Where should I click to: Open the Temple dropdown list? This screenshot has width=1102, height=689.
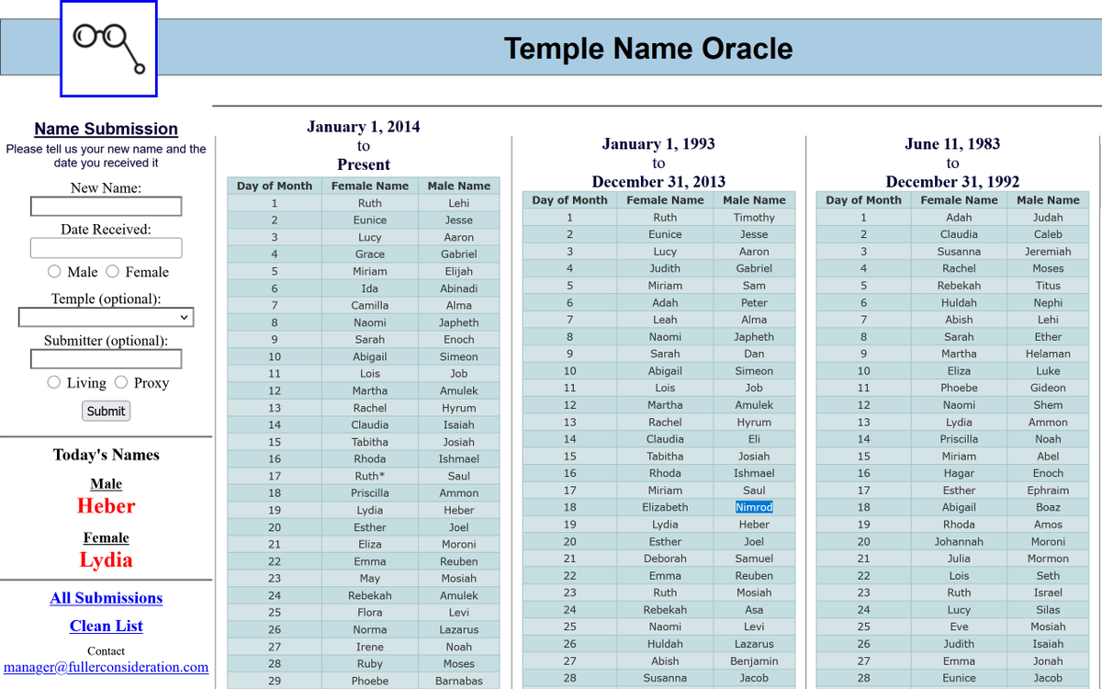[x=107, y=317]
